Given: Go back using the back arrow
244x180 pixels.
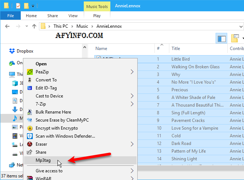Looking at the screenshot, I should [7, 26].
